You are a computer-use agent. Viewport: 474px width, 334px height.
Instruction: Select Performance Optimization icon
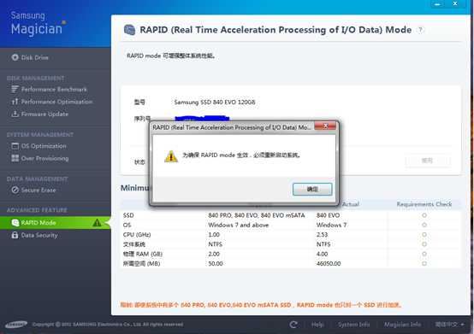15,102
